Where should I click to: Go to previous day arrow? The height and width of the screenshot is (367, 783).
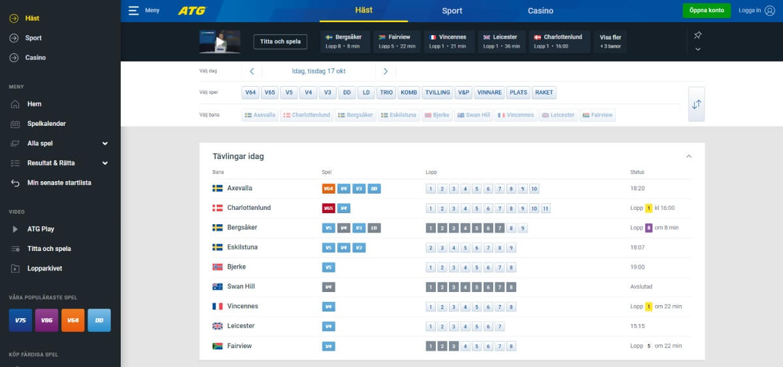point(252,72)
